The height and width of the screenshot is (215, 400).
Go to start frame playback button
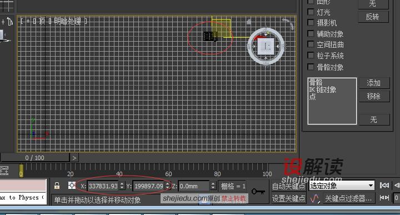[x=384, y=186]
